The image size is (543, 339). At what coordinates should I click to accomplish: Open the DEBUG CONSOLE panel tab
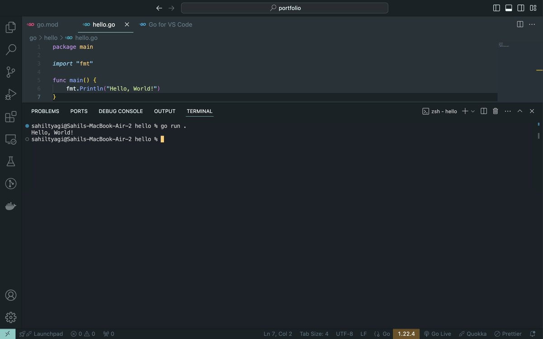point(121,111)
